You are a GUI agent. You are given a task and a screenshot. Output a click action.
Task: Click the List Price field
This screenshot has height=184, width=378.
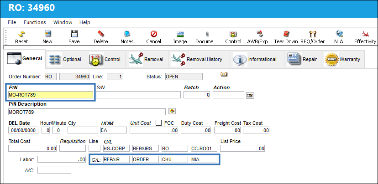coord(242,148)
